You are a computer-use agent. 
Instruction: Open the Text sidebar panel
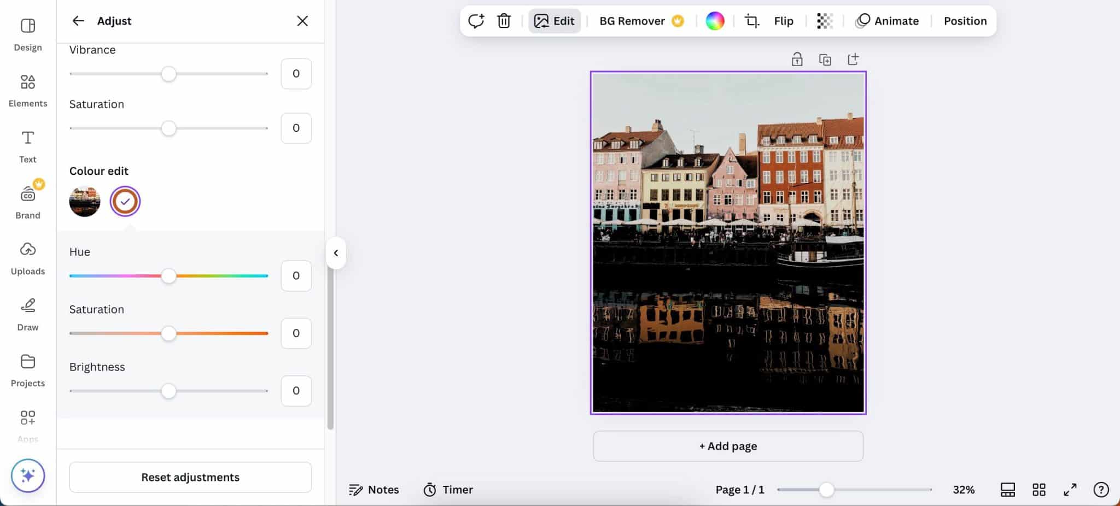28,147
